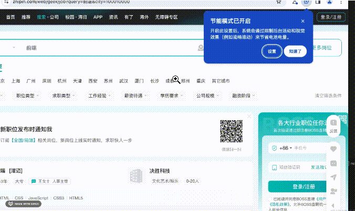Screen dimensions: 355x211
Task: Select city 武汉
Action: click(x=124, y=81)
